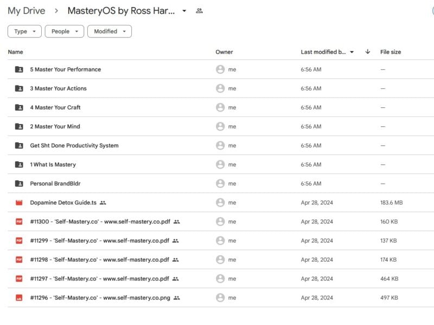434x325 pixels.
Task: Select the #11296 Self-Mastery.co png file name
Action: tap(100, 297)
